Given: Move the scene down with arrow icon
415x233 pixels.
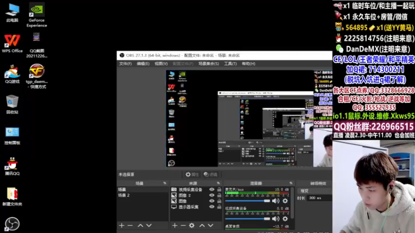Looking at the screenshot, I should 149,225.
